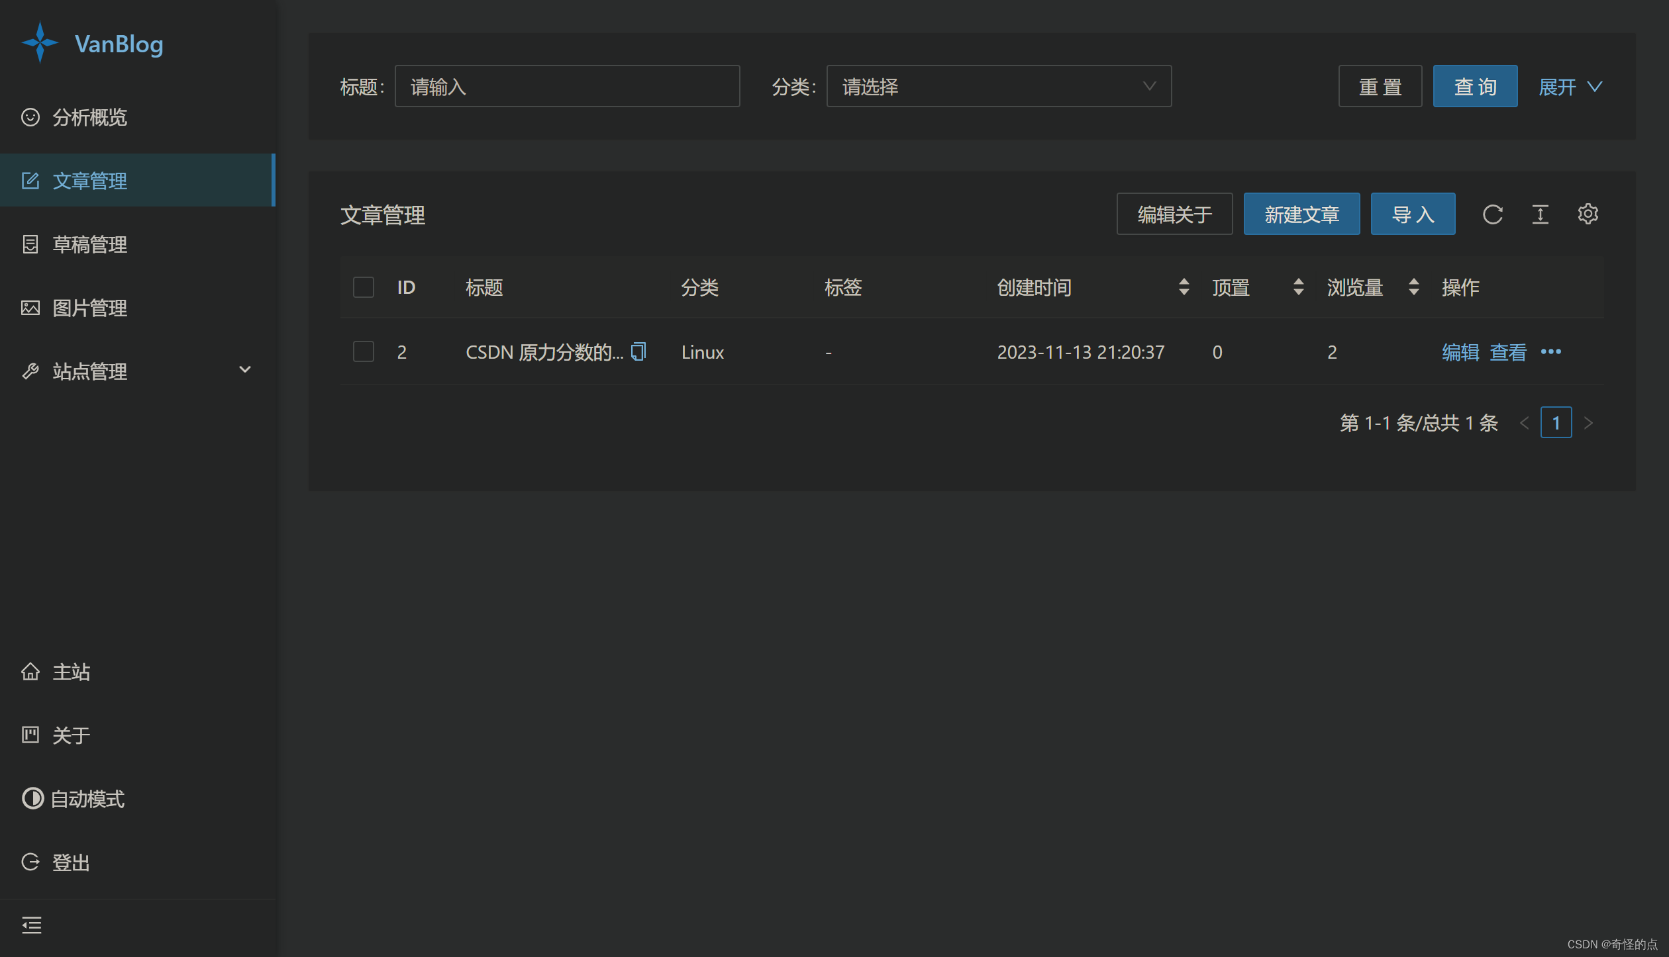The width and height of the screenshot is (1669, 957).
Task: Click the VanBlog logo at top left
Action: tap(93, 43)
